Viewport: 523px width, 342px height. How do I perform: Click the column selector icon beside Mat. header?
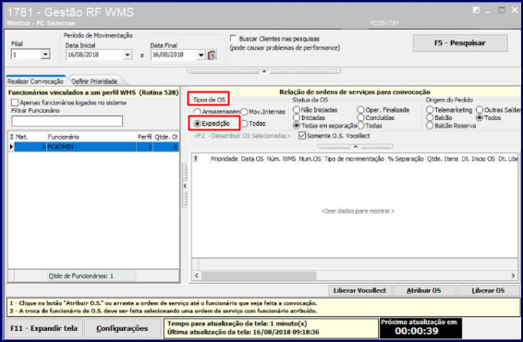tap(11, 137)
